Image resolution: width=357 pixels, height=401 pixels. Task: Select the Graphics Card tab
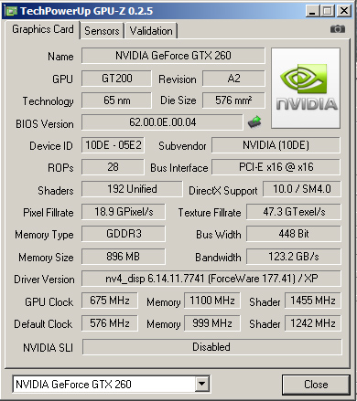[x=43, y=30]
